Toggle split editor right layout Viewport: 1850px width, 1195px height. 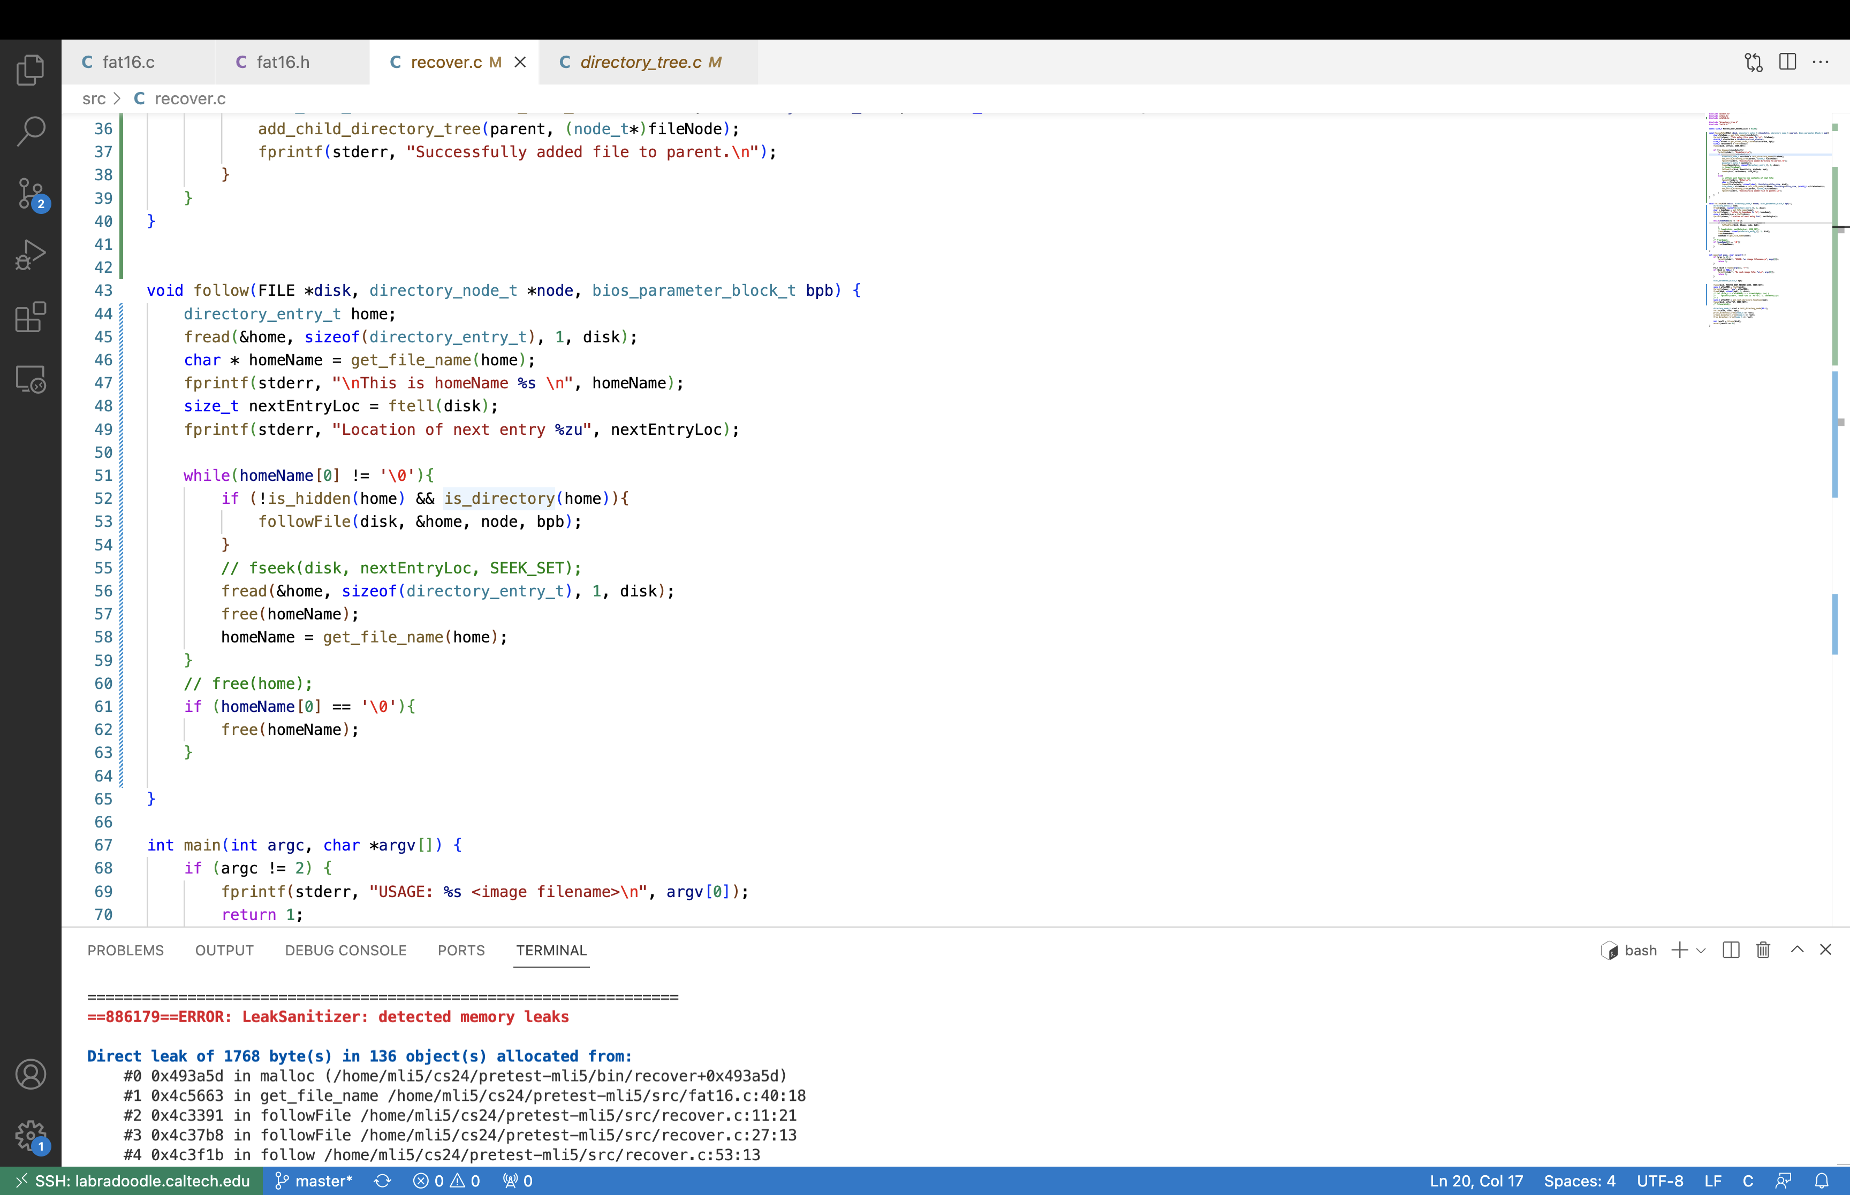pos(1787,62)
